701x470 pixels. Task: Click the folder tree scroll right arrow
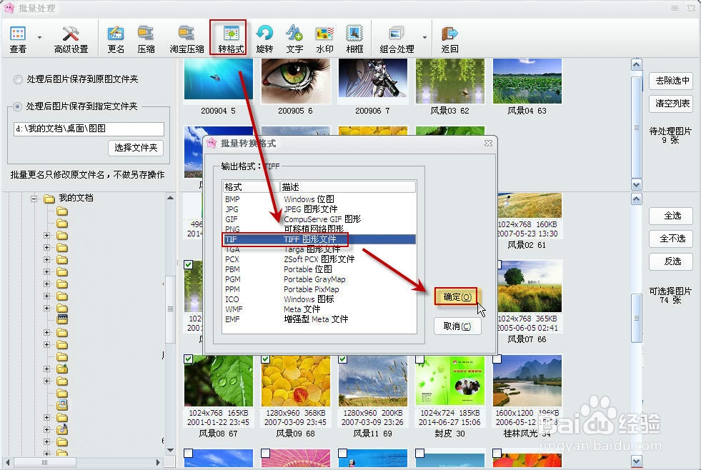pyautogui.click(x=157, y=462)
